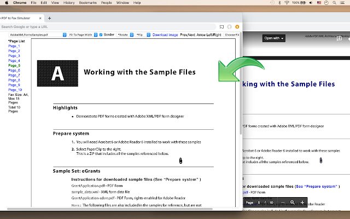The height and width of the screenshot is (219, 350).
Task: Go to Page_4 in page list
Action: click(x=14, y=61)
